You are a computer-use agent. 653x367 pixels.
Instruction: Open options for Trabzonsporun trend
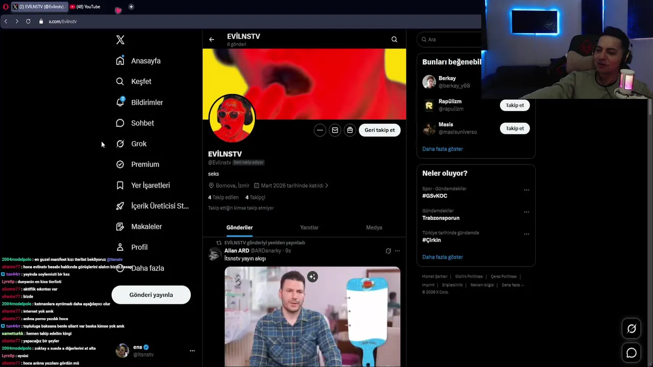(x=526, y=212)
